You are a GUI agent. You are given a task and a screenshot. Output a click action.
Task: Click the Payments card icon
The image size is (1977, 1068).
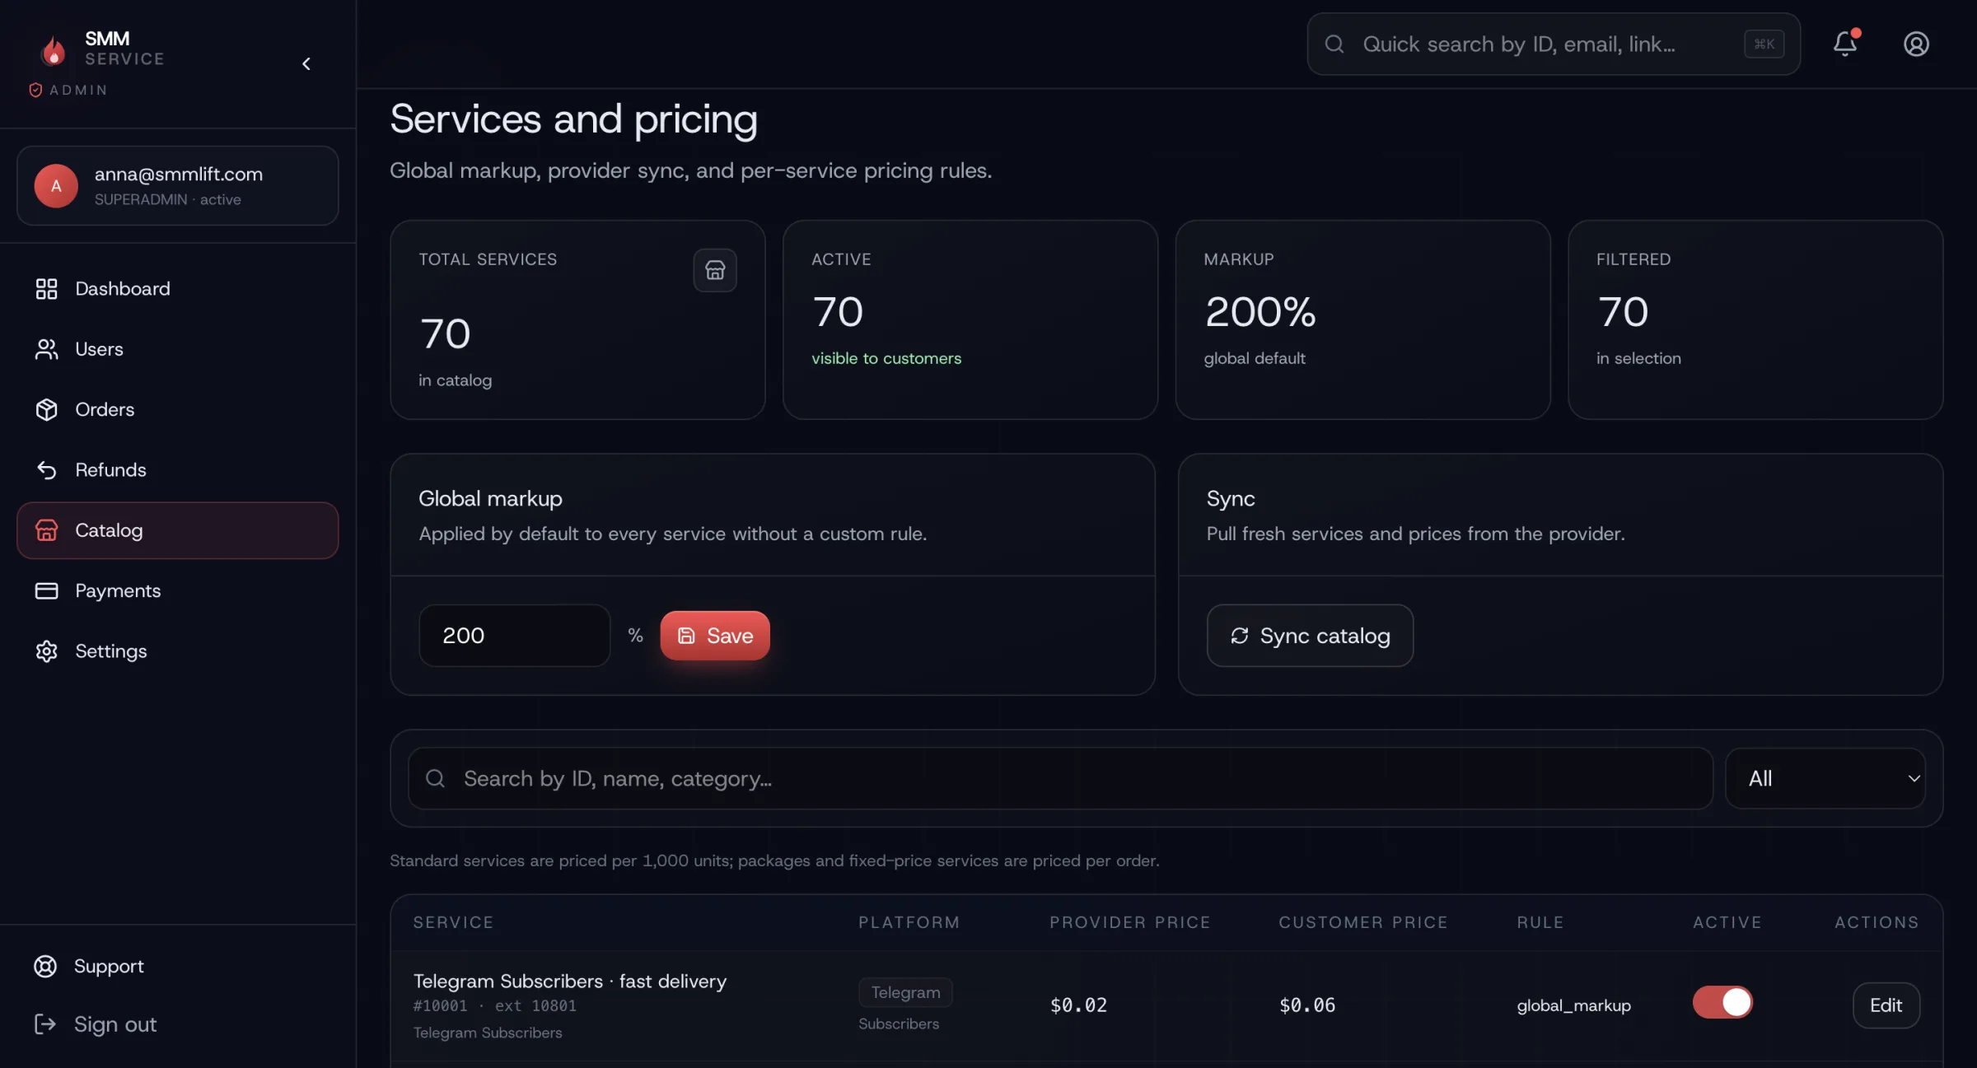(x=46, y=590)
